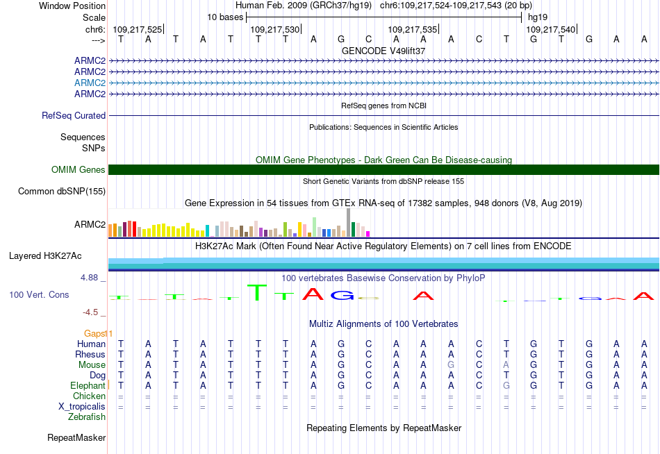
Task: Open the GENCODE V49lift37 track title
Action: click(x=383, y=51)
